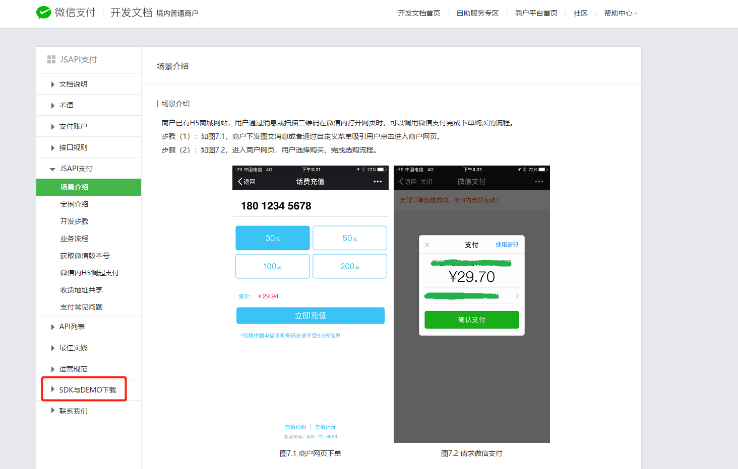Expand the 术语 section arrow
The image size is (738, 469).
click(52, 106)
